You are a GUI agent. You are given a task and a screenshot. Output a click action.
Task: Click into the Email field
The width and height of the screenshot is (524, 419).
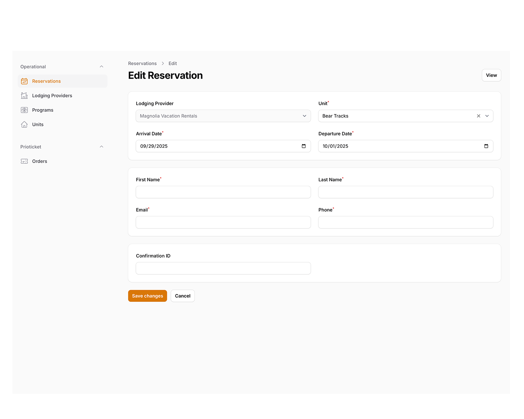tap(223, 222)
